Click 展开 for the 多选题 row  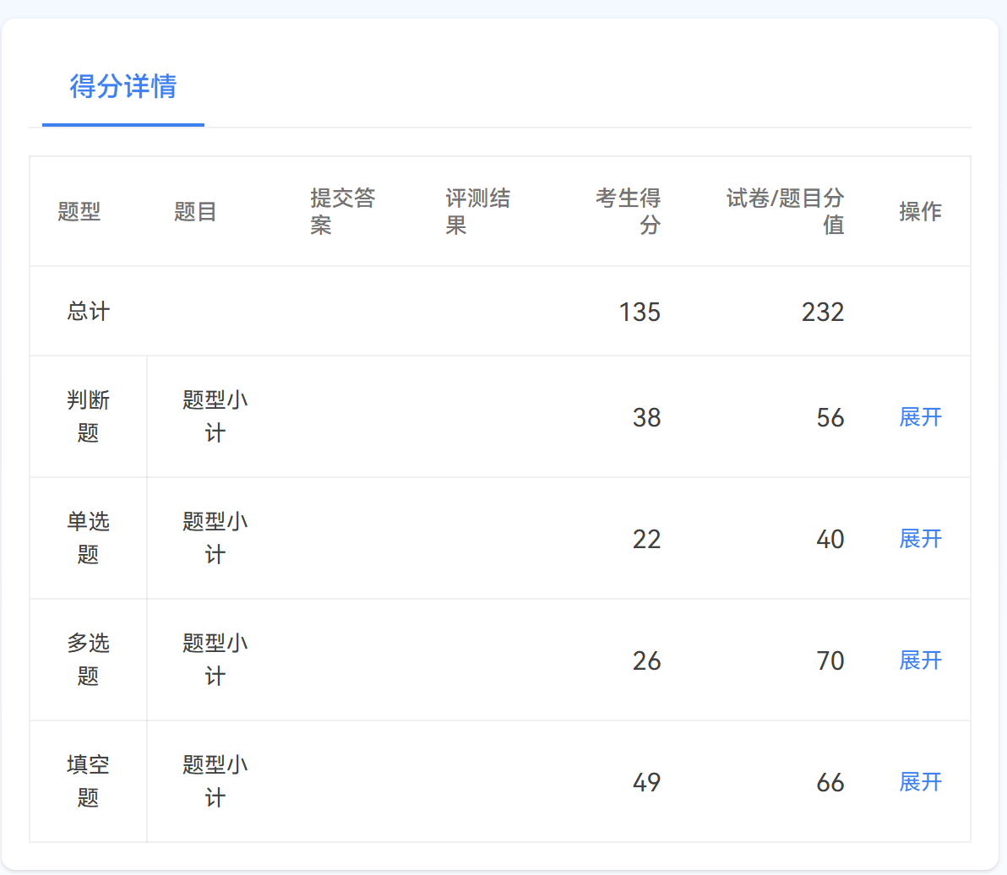tap(920, 660)
